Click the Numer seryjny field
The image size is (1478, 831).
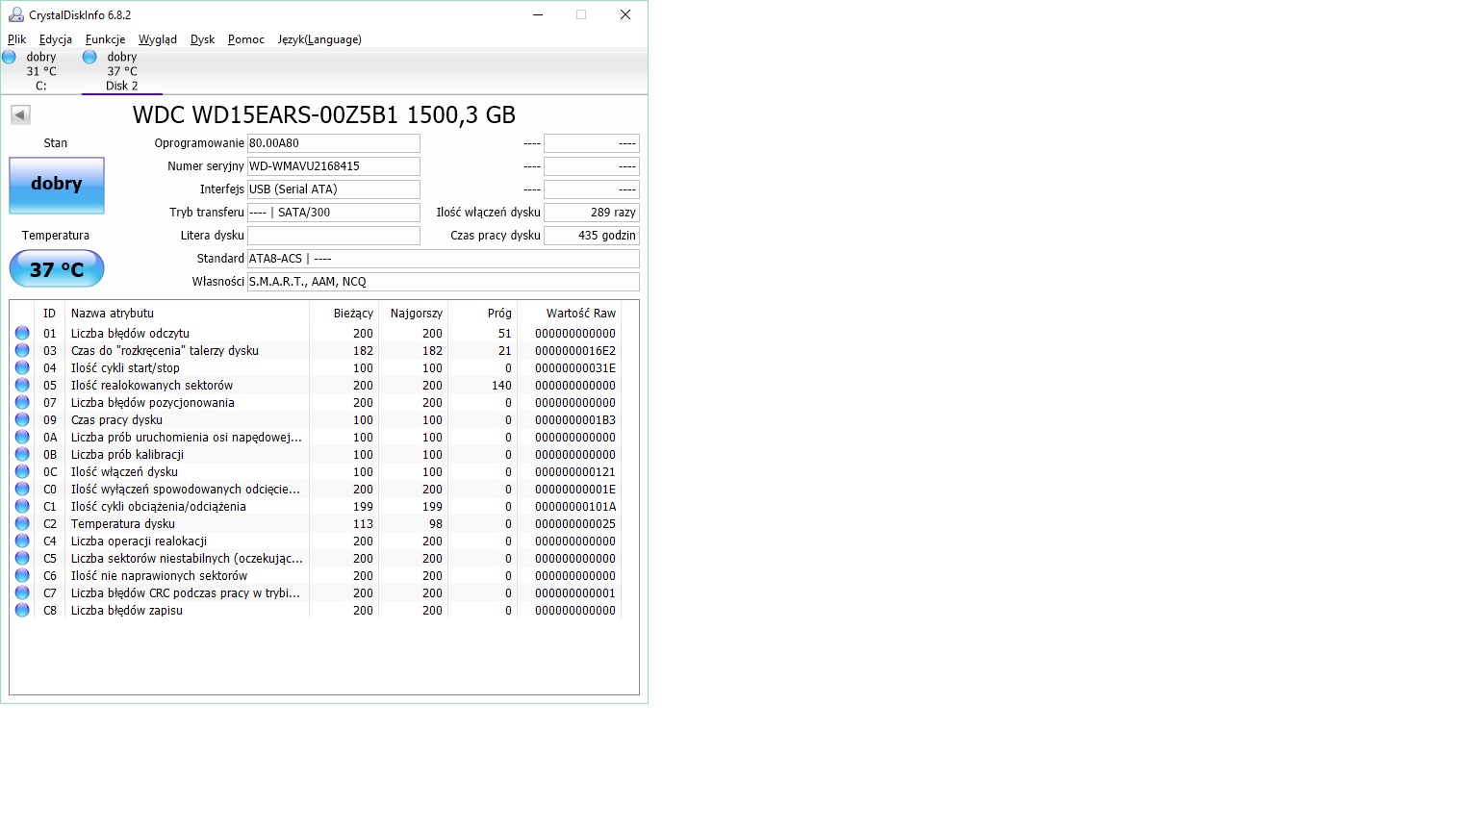coord(334,166)
